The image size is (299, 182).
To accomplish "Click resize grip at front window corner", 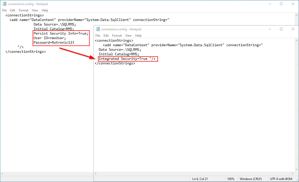I will click(x=297, y=180).
